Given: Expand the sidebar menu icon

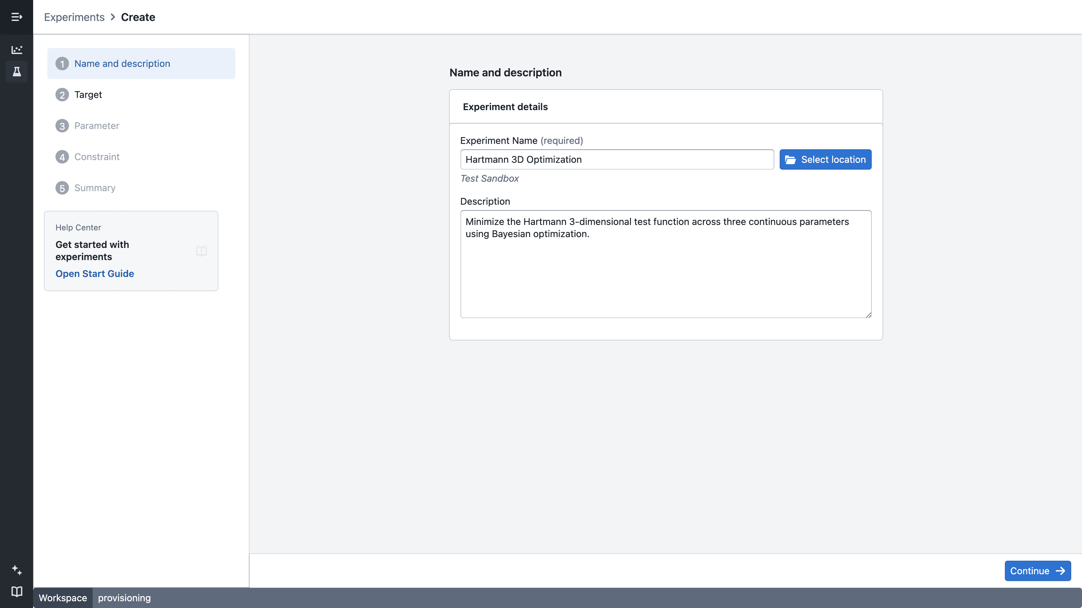Looking at the screenshot, I should click(x=16, y=17).
